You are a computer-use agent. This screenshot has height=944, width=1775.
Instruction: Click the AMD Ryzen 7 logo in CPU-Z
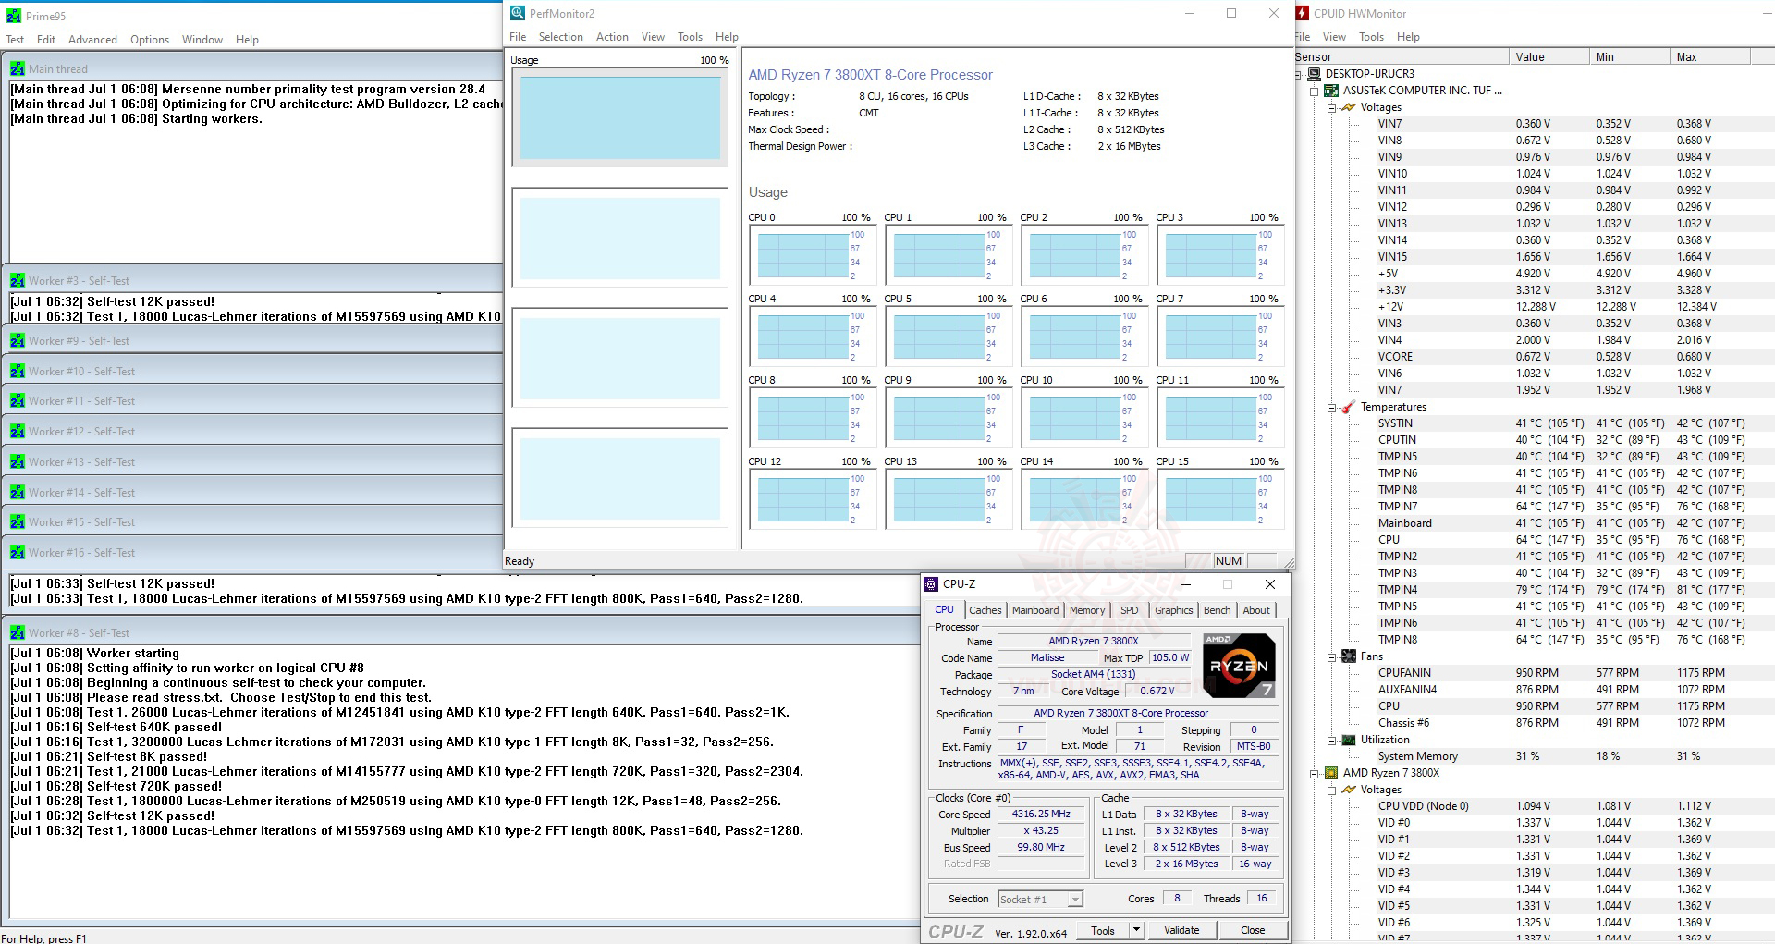pyautogui.click(x=1239, y=665)
